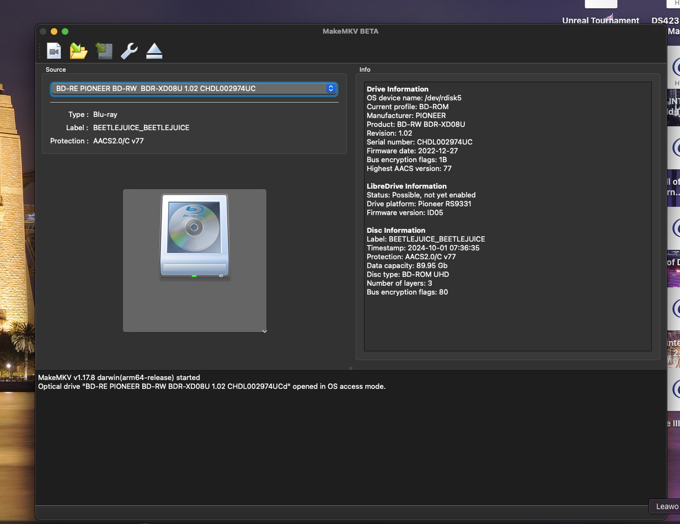
Task: Select 'Timestamp: 2024-10-01 07:36:35' line
Action: tap(424, 248)
